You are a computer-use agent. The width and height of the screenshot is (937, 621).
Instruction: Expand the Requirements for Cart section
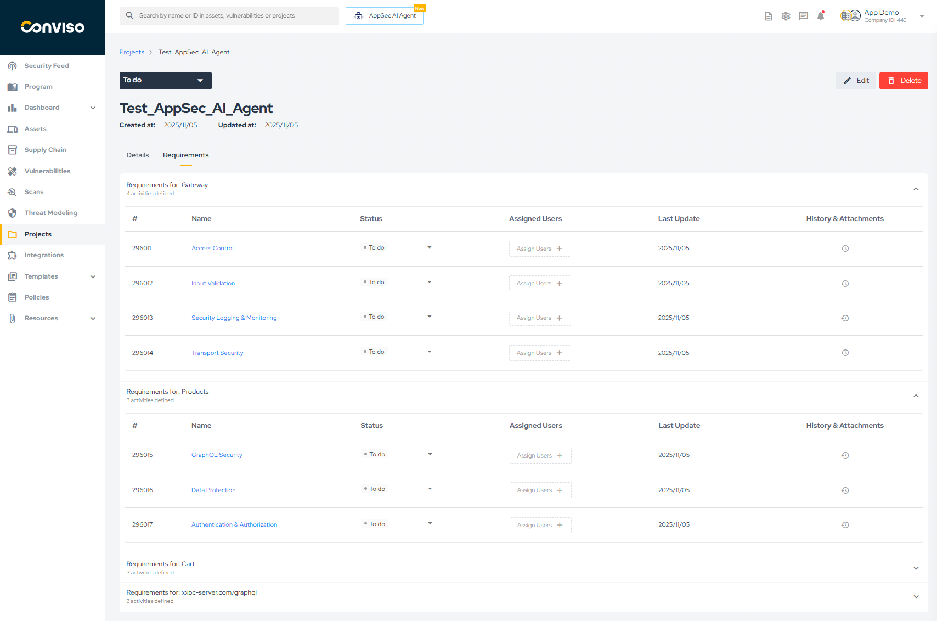[x=916, y=568]
